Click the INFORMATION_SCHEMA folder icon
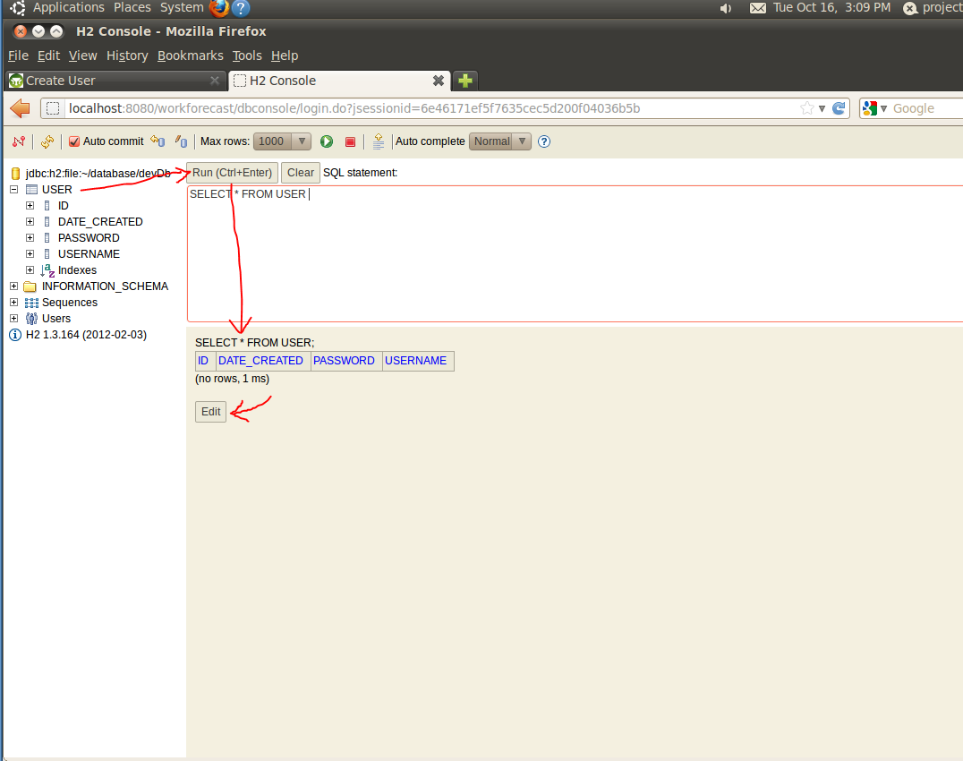Viewport: 963px width, 761px height. click(x=30, y=286)
